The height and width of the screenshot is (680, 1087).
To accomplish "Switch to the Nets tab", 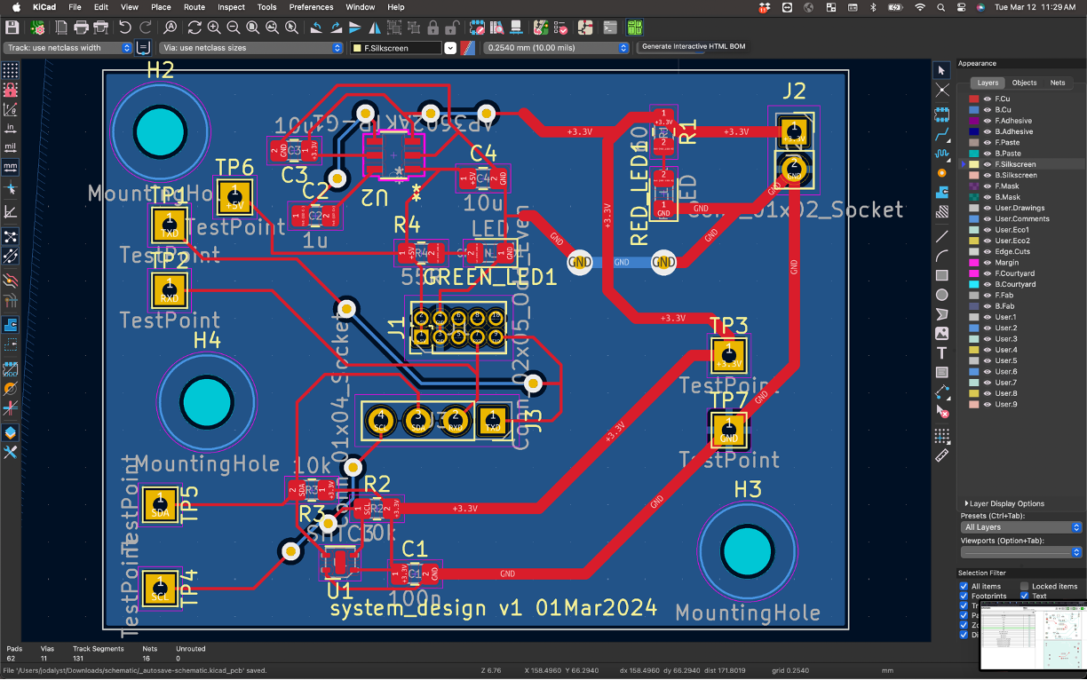I will 1057,83.
